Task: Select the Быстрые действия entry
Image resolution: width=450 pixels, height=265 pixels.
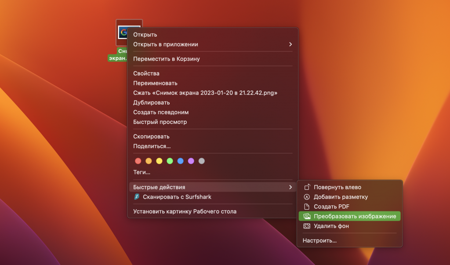Action: point(213,187)
